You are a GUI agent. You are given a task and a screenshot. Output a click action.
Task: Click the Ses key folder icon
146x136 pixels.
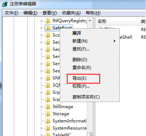click(x=48, y=71)
